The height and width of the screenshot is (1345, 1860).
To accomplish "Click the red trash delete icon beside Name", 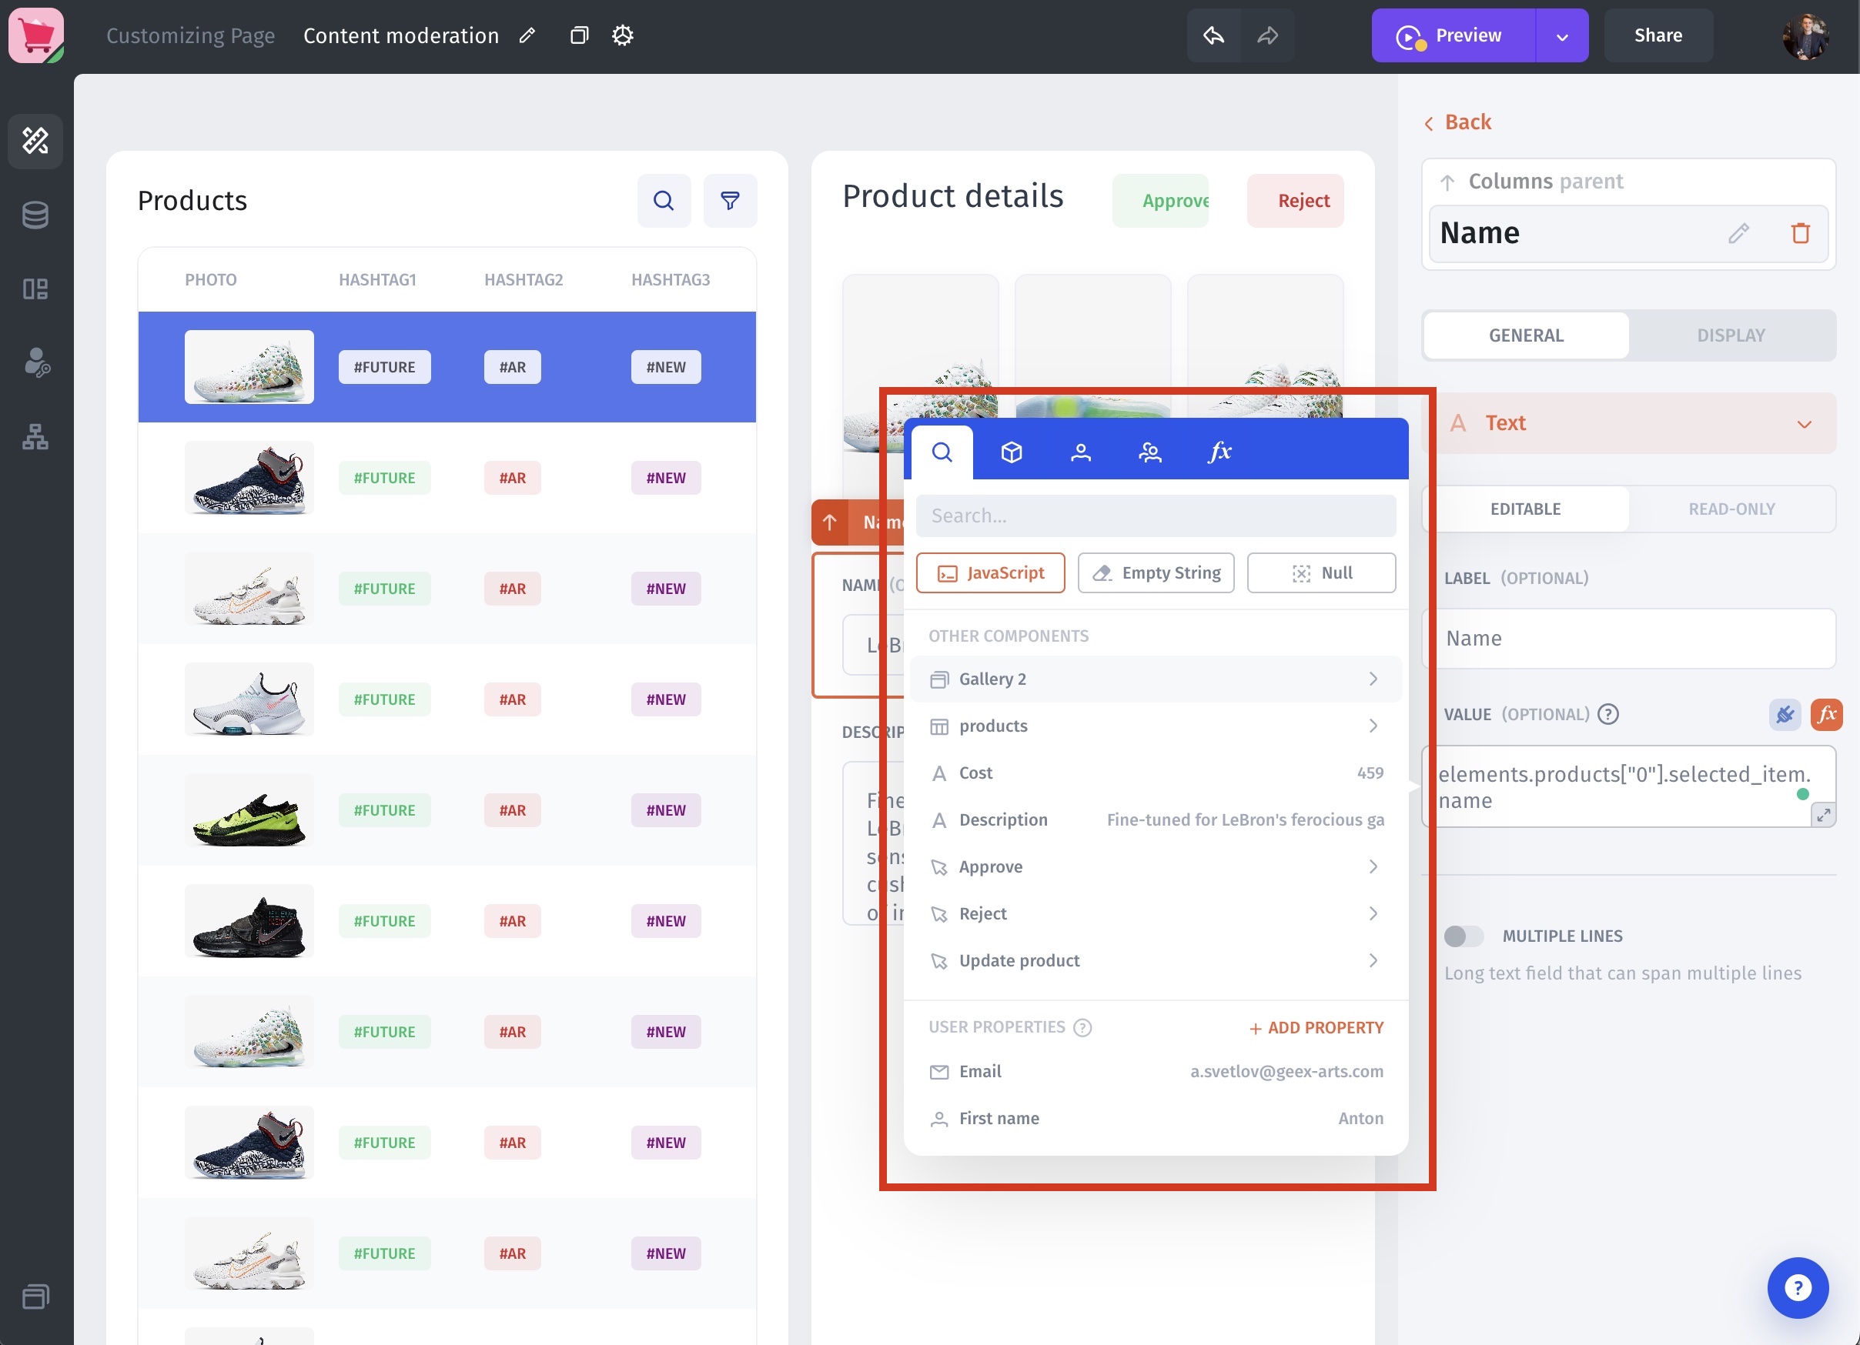I will [x=1800, y=234].
